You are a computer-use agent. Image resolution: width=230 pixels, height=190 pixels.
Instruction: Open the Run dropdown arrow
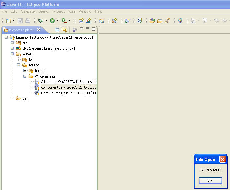click(x=58, y=21)
